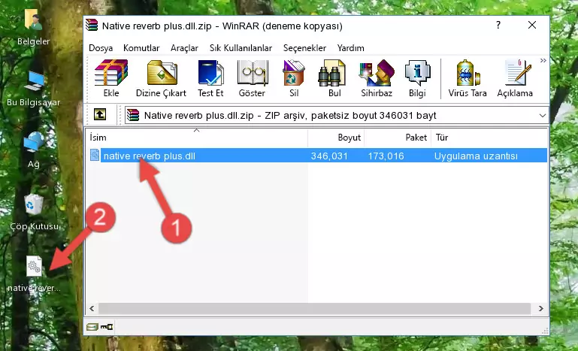
Task: Click the archive icon in address bar
Action: coord(133,115)
